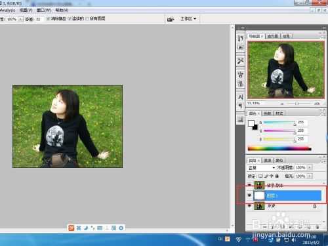Open the Paragraph panel dock icon
328x246 pixels.
[x=241, y=106]
